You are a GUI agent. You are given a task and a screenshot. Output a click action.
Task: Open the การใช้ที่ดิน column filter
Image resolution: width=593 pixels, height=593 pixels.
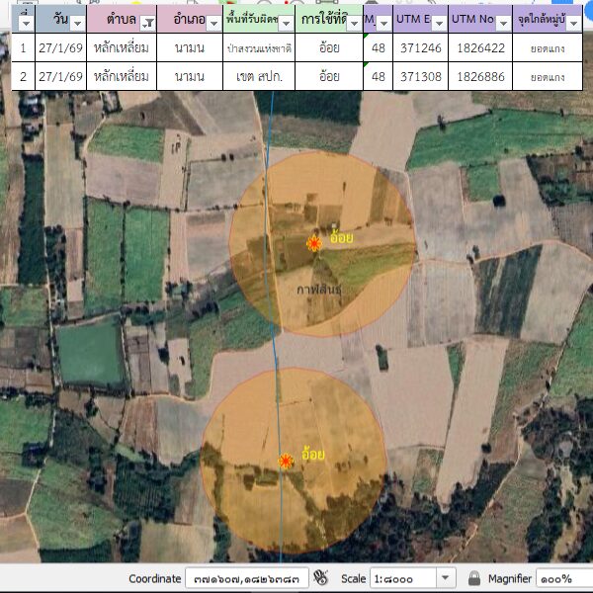[x=354, y=23]
